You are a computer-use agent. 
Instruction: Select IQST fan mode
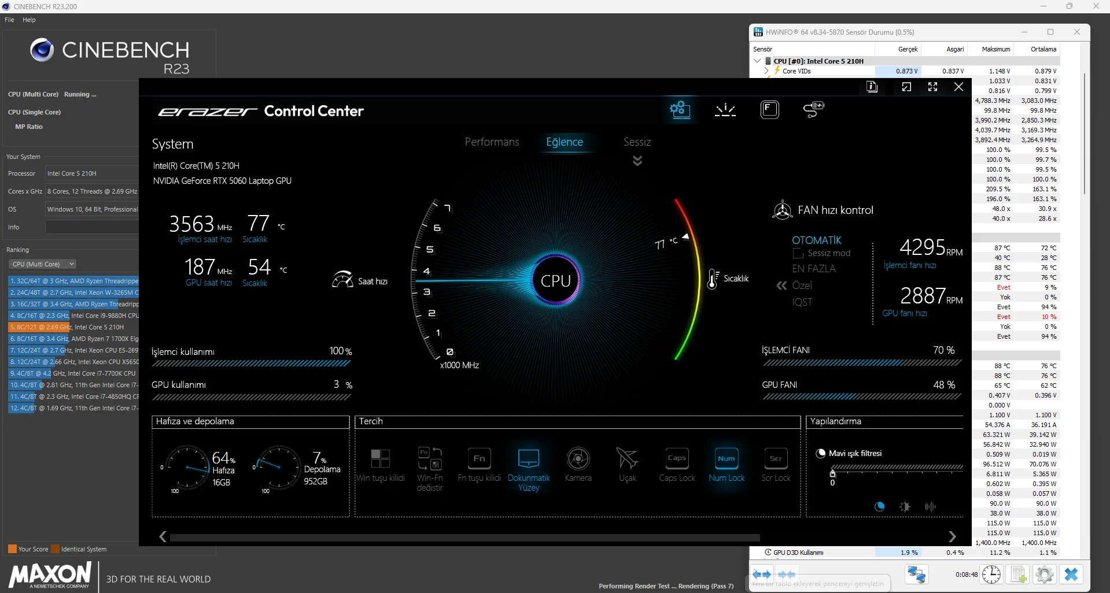[802, 302]
